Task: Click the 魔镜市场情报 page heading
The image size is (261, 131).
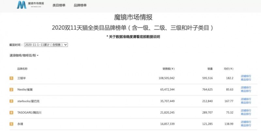Action: click(133, 18)
